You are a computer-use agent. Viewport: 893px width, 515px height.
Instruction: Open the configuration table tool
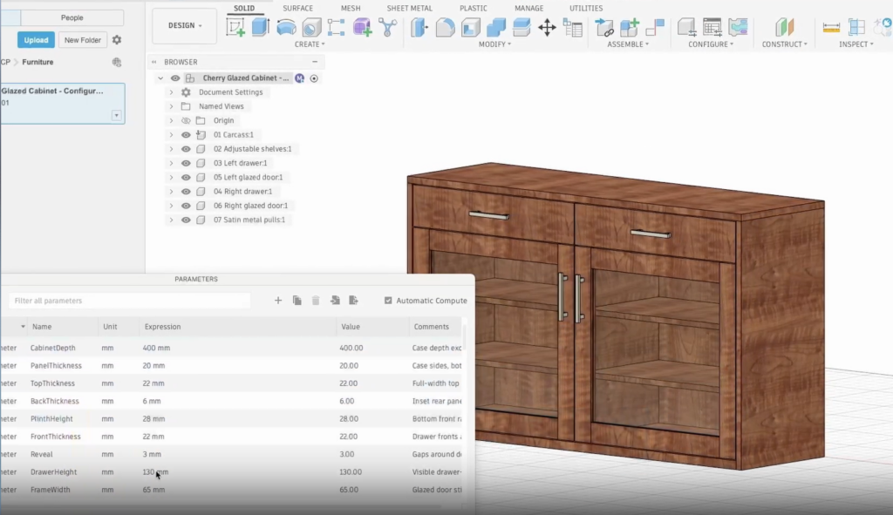pyautogui.click(x=712, y=27)
